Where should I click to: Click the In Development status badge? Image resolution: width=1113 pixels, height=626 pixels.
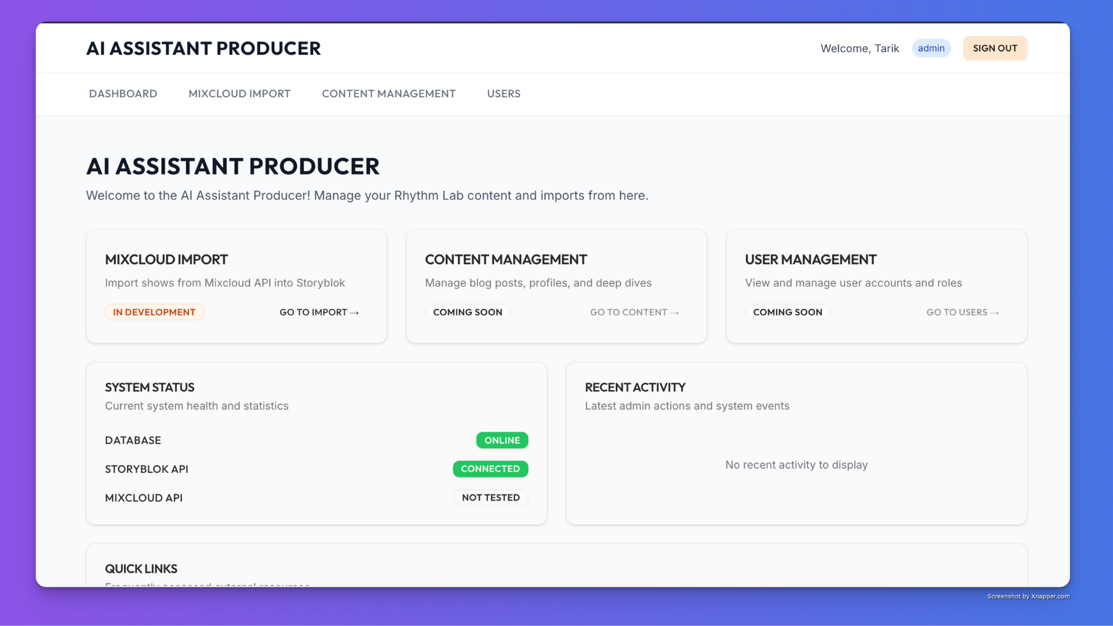point(154,312)
